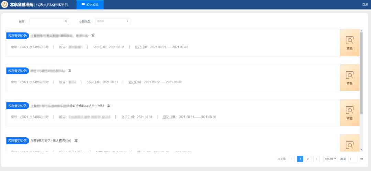Click the previous page left chevron

(292, 159)
